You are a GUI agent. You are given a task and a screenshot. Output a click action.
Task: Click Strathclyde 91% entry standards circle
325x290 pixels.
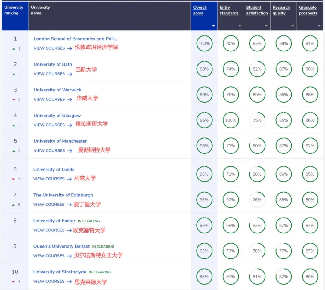pyautogui.click(x=231, y=277)
